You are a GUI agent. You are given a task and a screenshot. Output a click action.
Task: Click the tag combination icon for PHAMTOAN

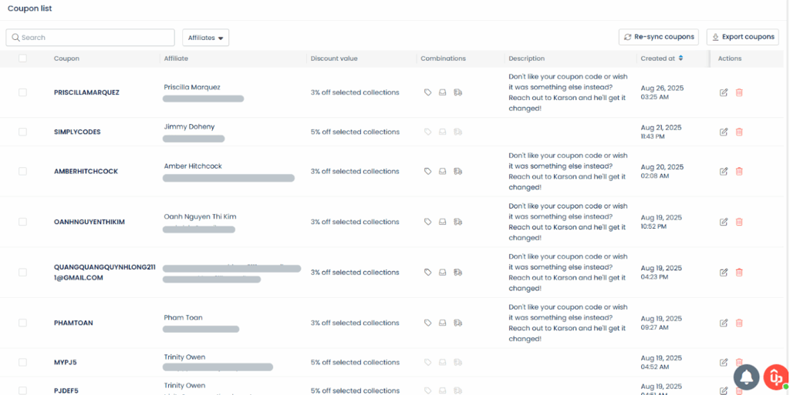click(427, 323)
